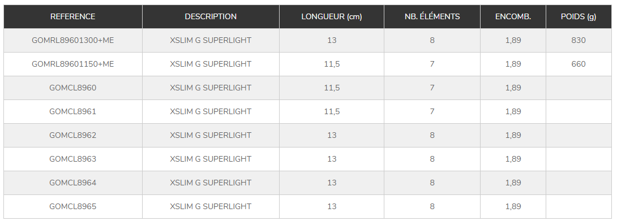
Task: Click the 1,89 value in GOMCL8964 row
Action: [513, 183]
